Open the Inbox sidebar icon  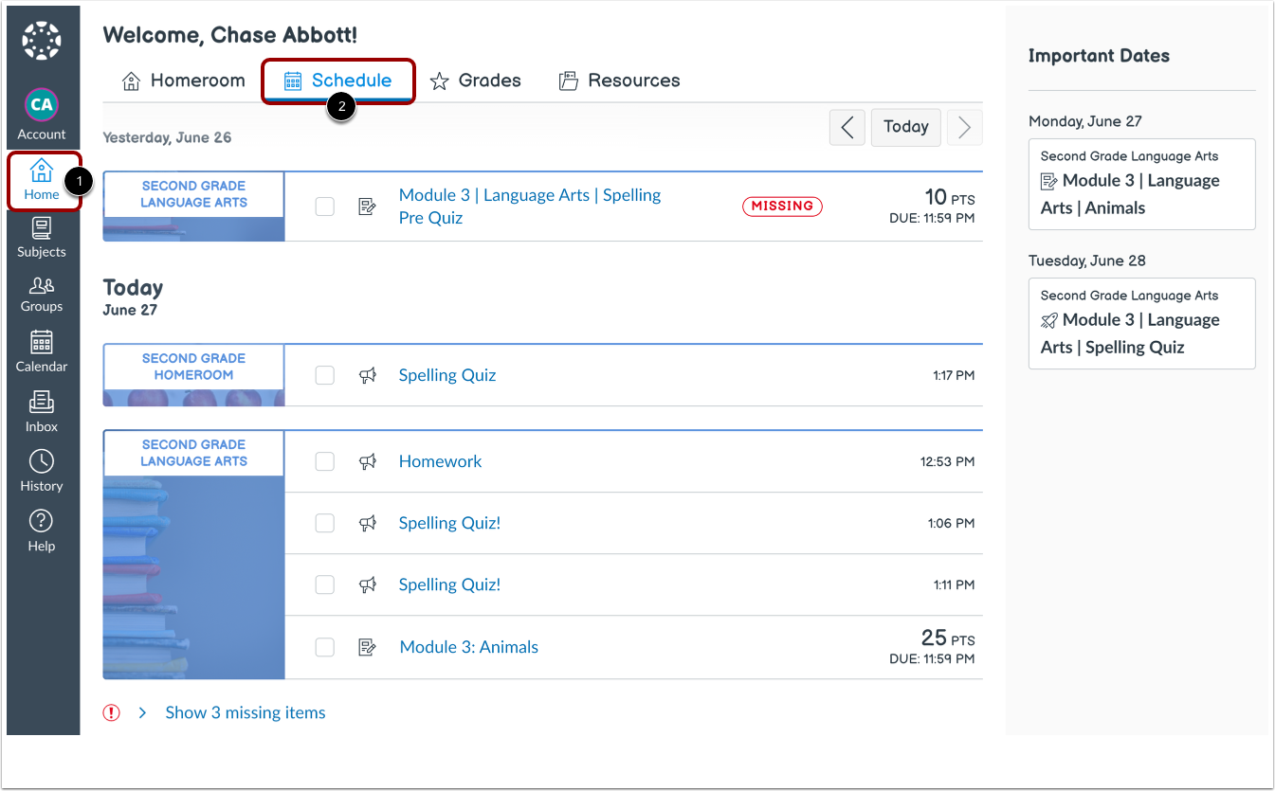(x=42, y=411)
